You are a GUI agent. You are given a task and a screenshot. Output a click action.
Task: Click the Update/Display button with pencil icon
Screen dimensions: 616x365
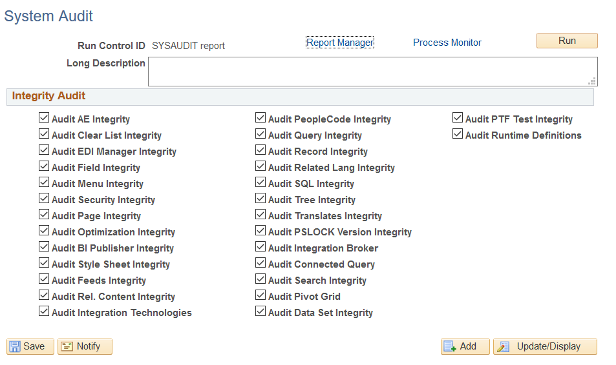(x=545, y=346)
